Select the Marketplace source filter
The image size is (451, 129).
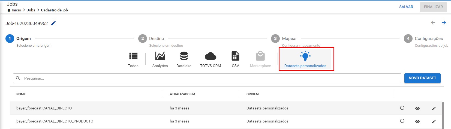[x=260, y=60]
